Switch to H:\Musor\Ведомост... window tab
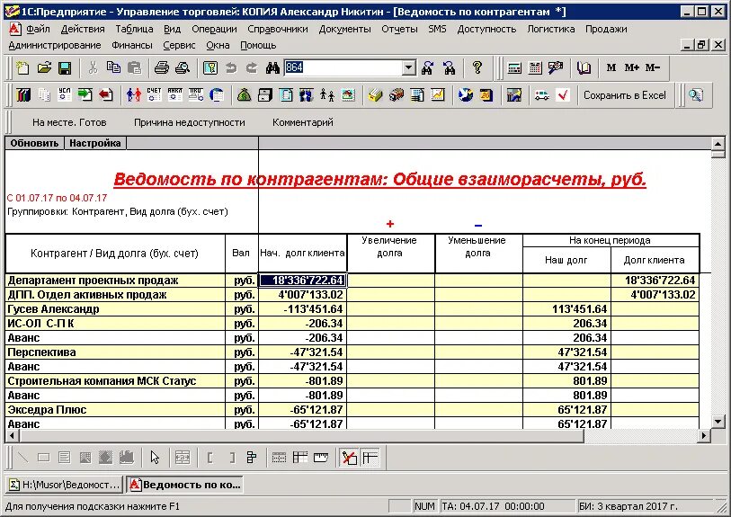The height and width of the screenshot is (517, 731). 65,485
